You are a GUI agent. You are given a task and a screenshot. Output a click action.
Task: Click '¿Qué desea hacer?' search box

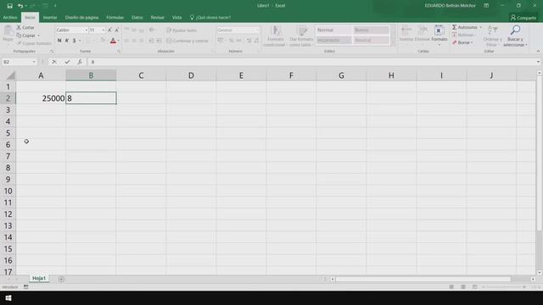[x=210, y=17]
